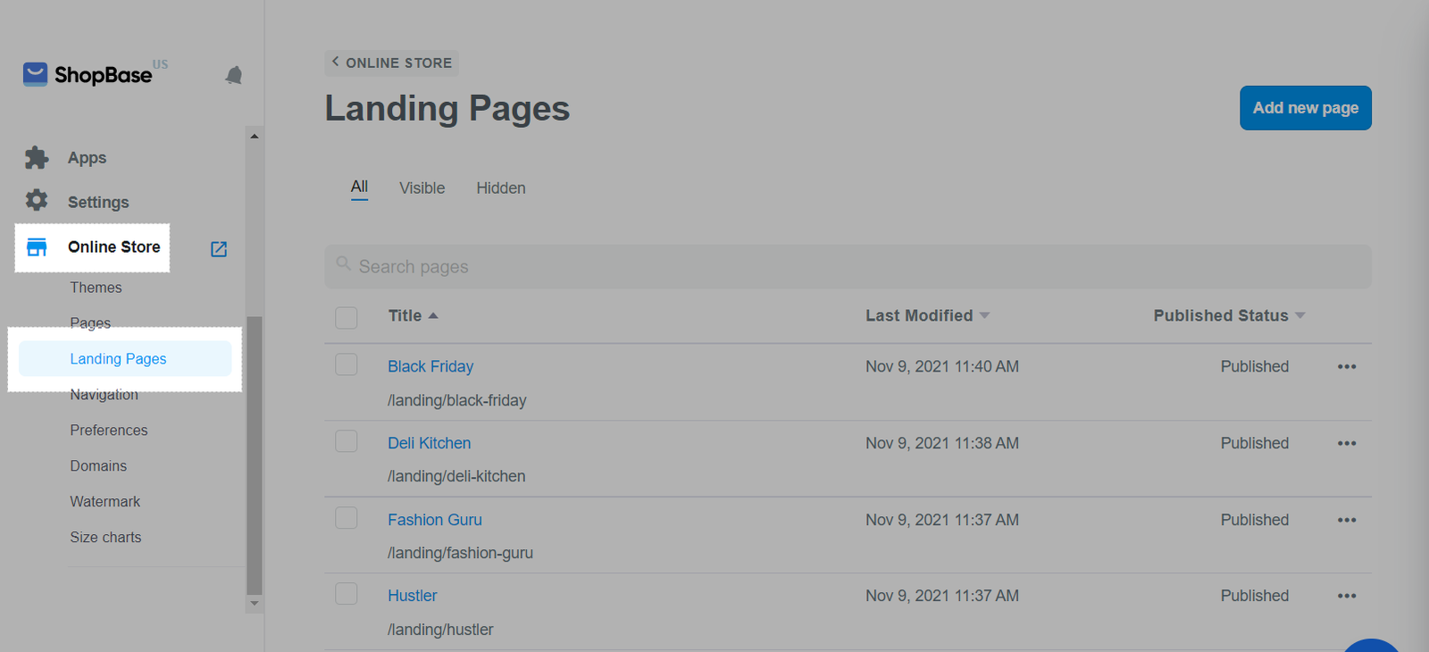The width and height of the screenshot is (1429, 652).
Task: Click the Online Store storefront icon
Action: 37,247
